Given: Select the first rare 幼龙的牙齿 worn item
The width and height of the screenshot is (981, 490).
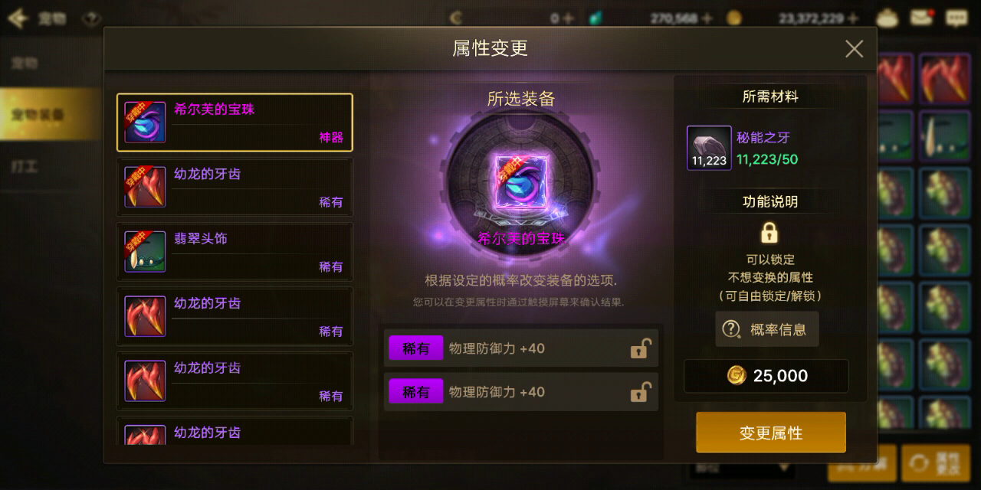Looking at the screenshot, I should (x=235, y=187).
